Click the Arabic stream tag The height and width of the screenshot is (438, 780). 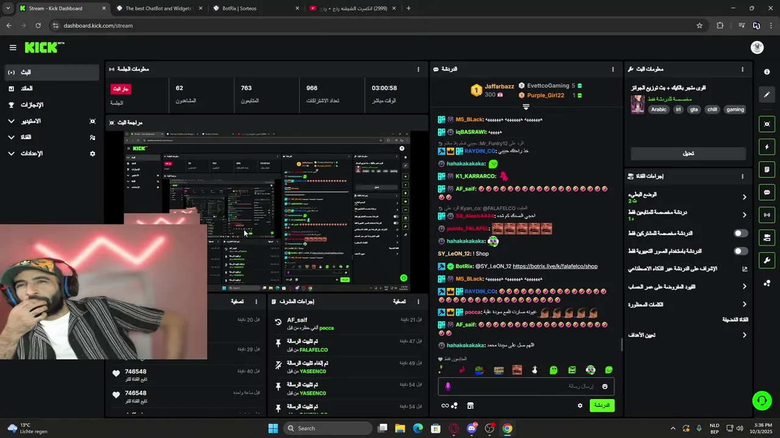click(659, 109)
